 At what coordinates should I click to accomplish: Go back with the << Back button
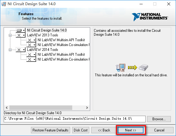coord(104,130)
